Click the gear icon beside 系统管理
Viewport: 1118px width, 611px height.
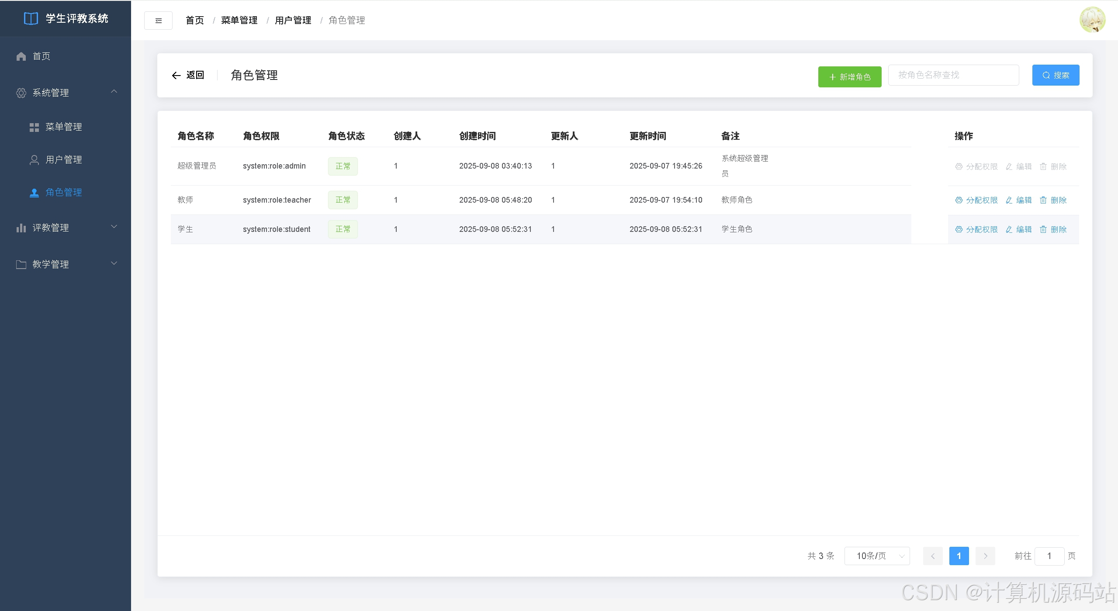point(21,93)
